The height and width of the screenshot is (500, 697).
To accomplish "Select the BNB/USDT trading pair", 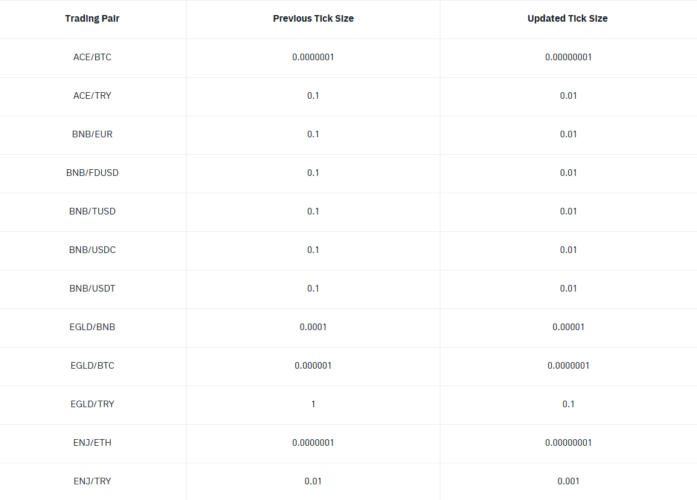I will 92,289.
